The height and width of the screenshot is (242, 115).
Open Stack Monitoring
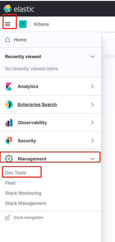(x=23, y=193)
